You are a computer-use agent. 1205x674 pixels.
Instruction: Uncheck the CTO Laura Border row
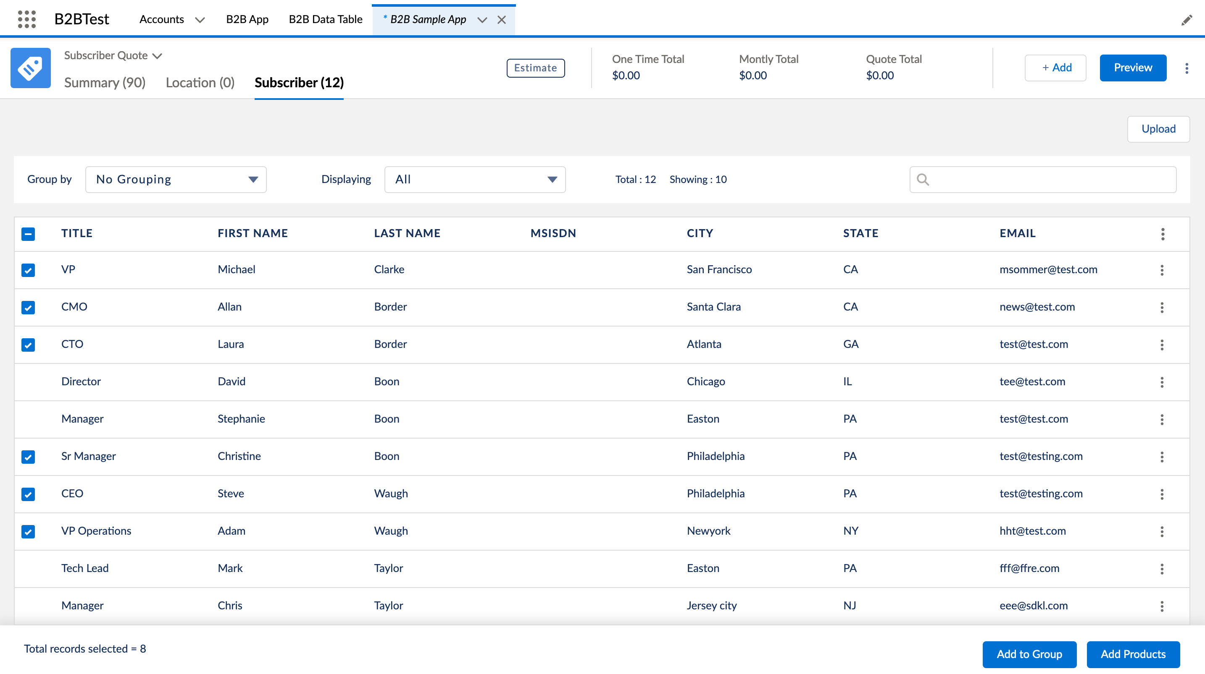tap(28, 345)
